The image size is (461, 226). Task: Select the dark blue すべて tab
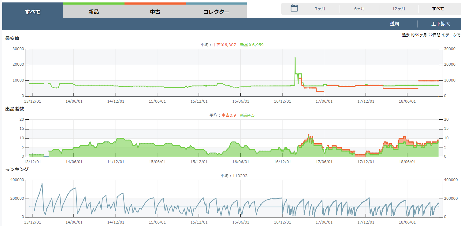pyautogui.click(x=32, y=12)
